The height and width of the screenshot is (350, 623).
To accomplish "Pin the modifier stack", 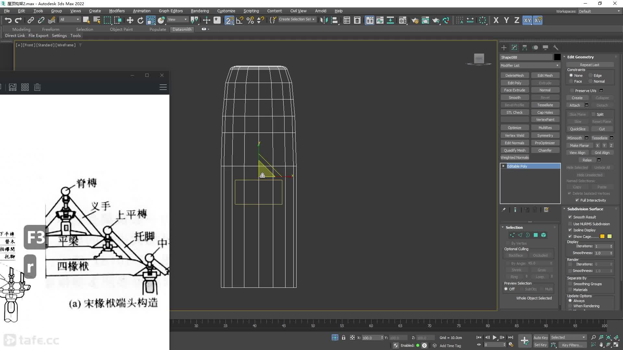I will [504, 210].
